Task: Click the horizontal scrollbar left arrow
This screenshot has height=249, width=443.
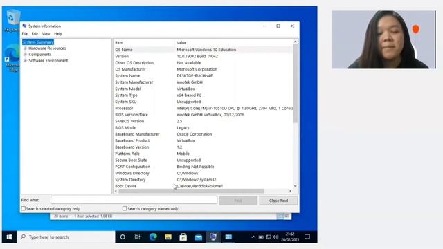Action: [x=116, y=191]
